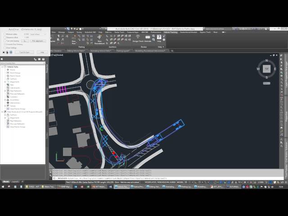
Task: Expand the Pipe Networks node under Vehicle Paths
Action: click(5, 91)
